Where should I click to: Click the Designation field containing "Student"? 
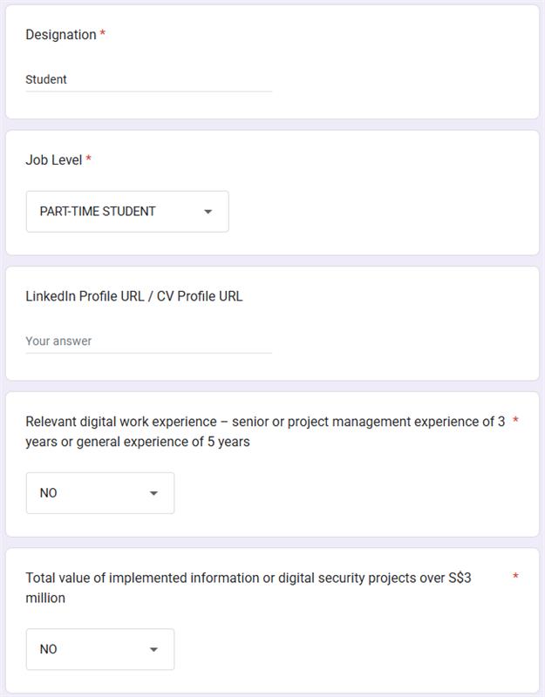[x=148, y=79]
